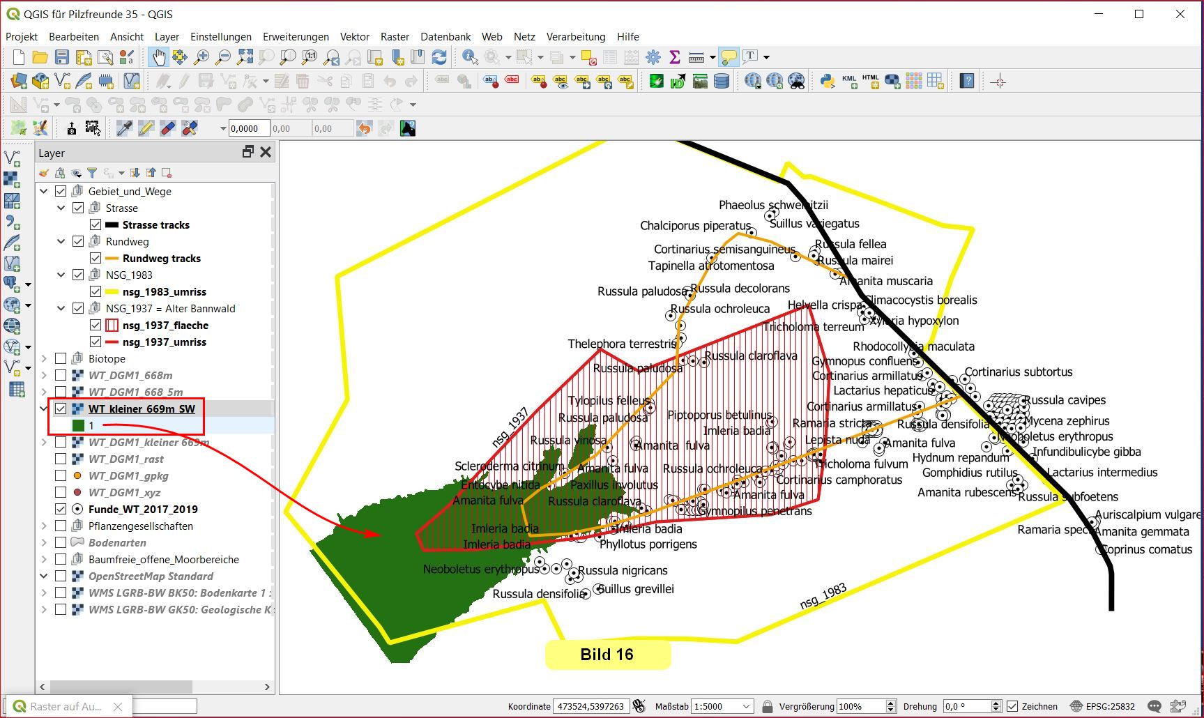Image resolution: width=1204 pixels, height=718 pixels.
Task: Click the Koordinate input field
Action: click(x=591, y=706)
